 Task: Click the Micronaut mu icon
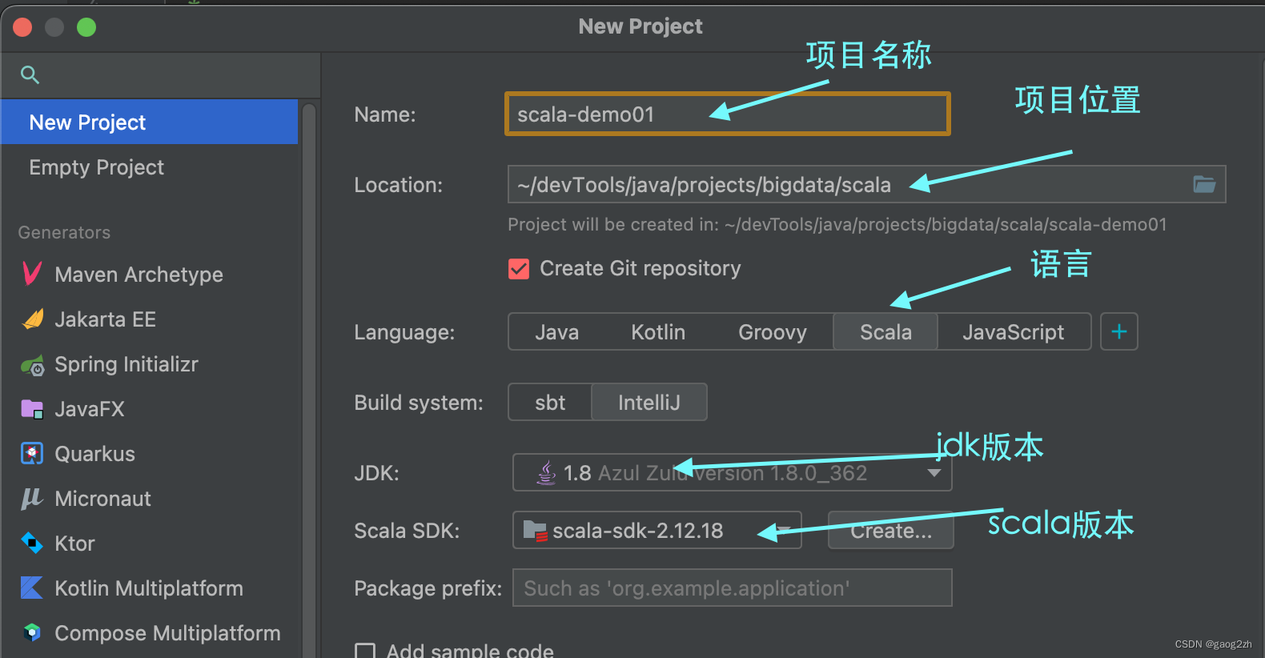[31, 499]
